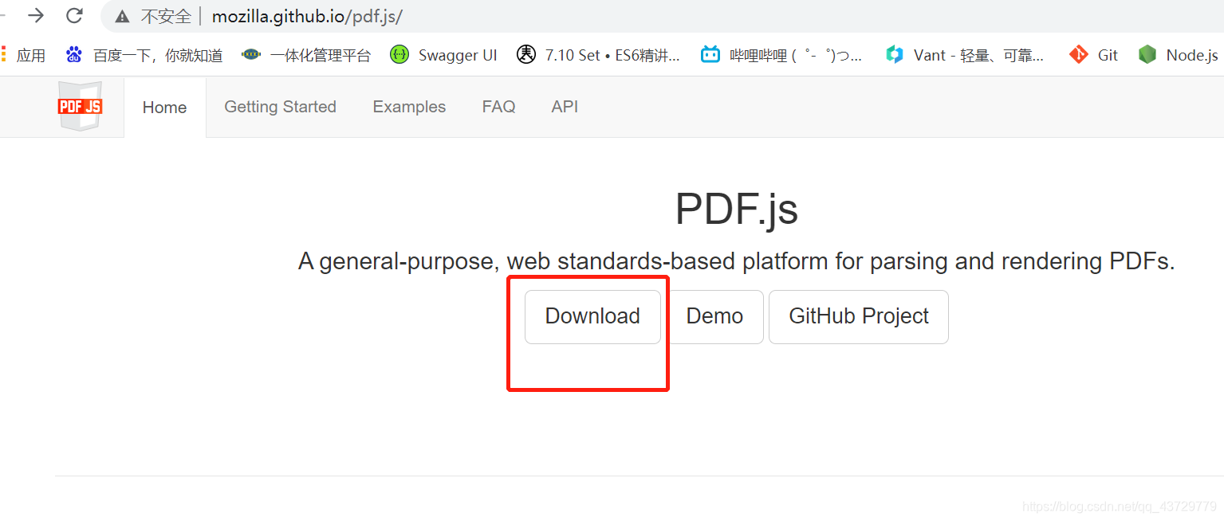Open the FAQ nav item
Image resolution: width=1224 pixels, height=521 pixels.
(499, 107)
